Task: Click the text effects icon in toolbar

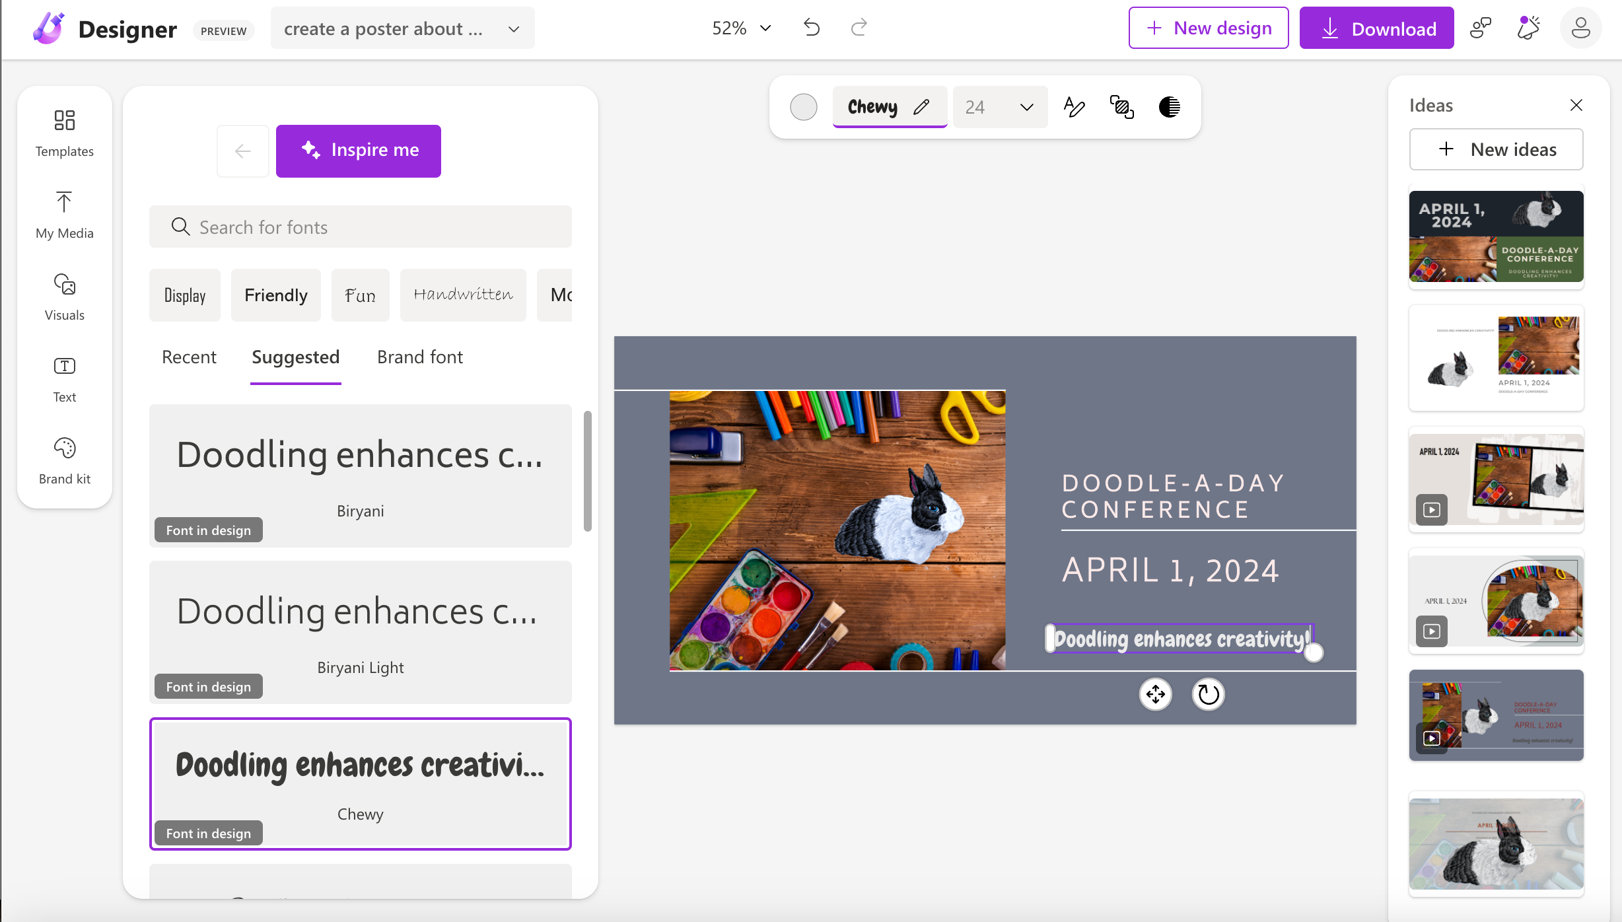Action: click(1074, 106)
